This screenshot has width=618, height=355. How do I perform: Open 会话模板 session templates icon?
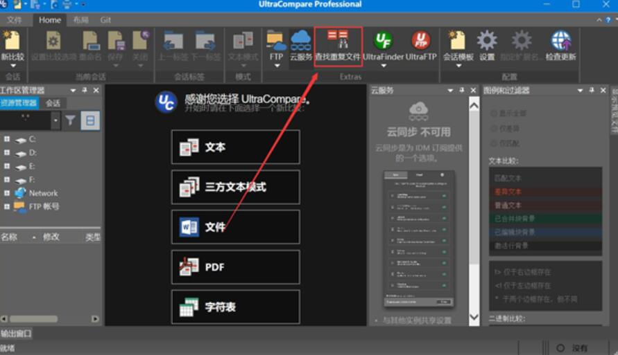[x=458, y=40]
